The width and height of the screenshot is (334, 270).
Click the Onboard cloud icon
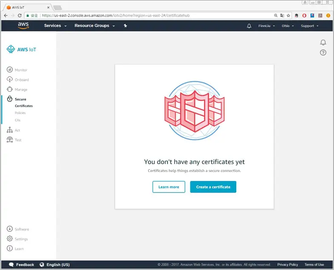click(x=10, y=79)
